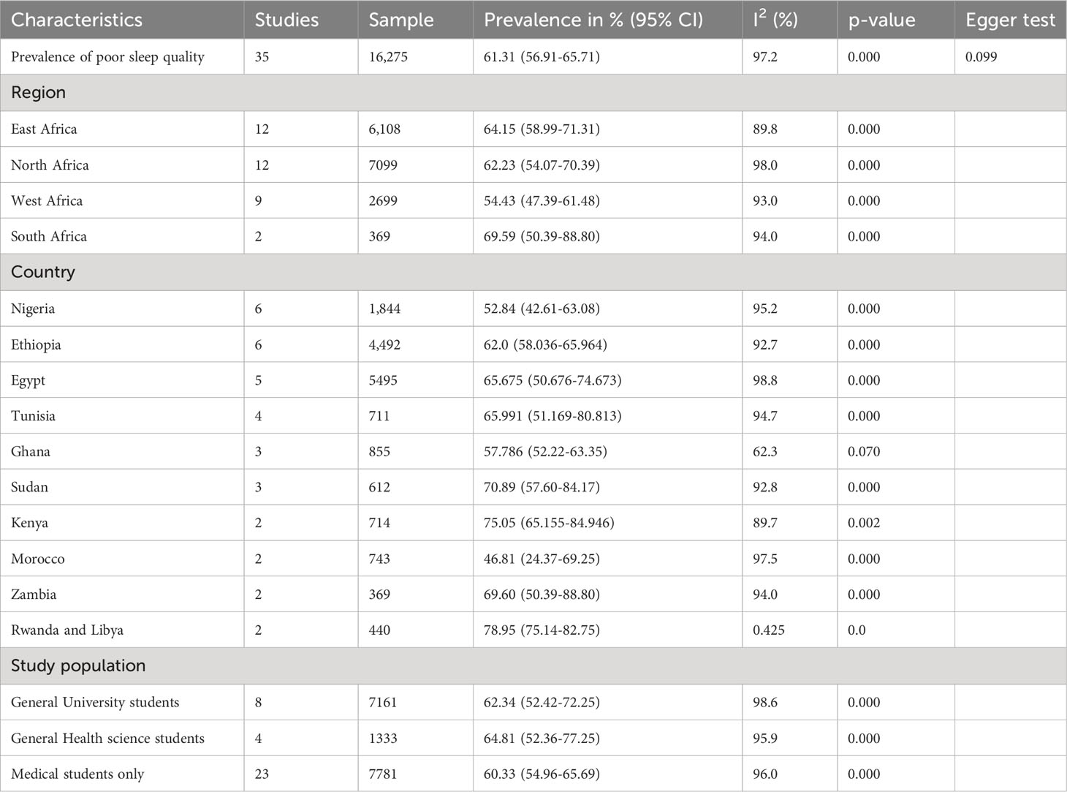Select sample value 16,275
The width and height of the screenshot is (1067, 792).
(x=388, y=57)
